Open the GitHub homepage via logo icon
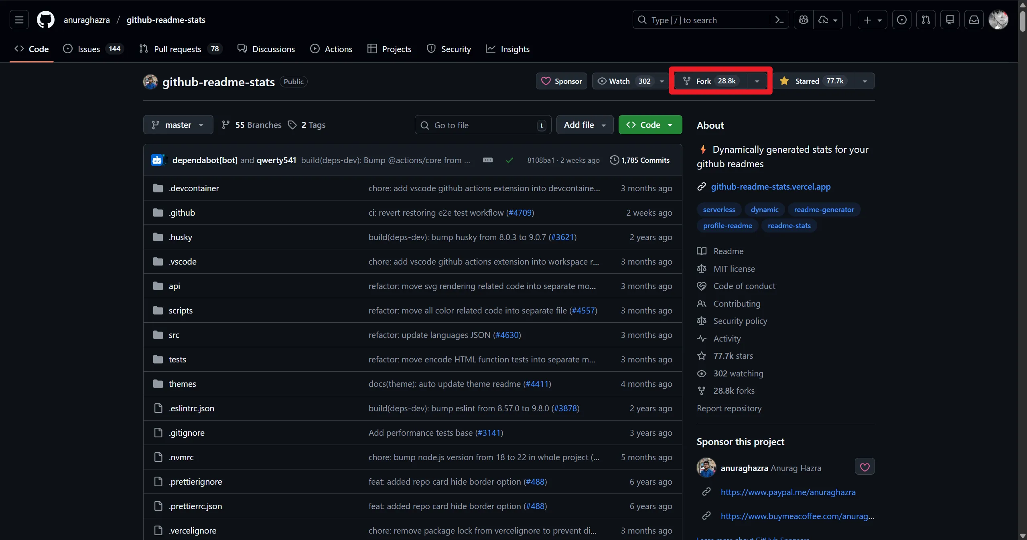Viewport: 1027px width, 540px height. (45, 20)
